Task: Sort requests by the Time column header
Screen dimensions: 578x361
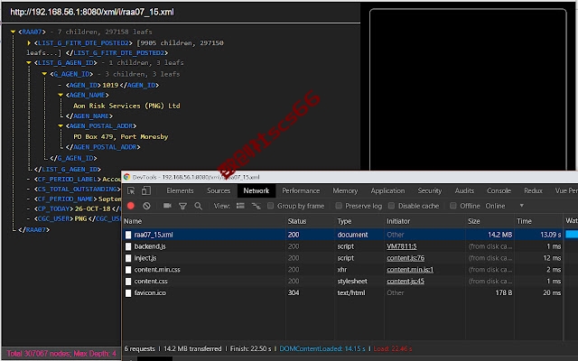Action: [538, 221]
